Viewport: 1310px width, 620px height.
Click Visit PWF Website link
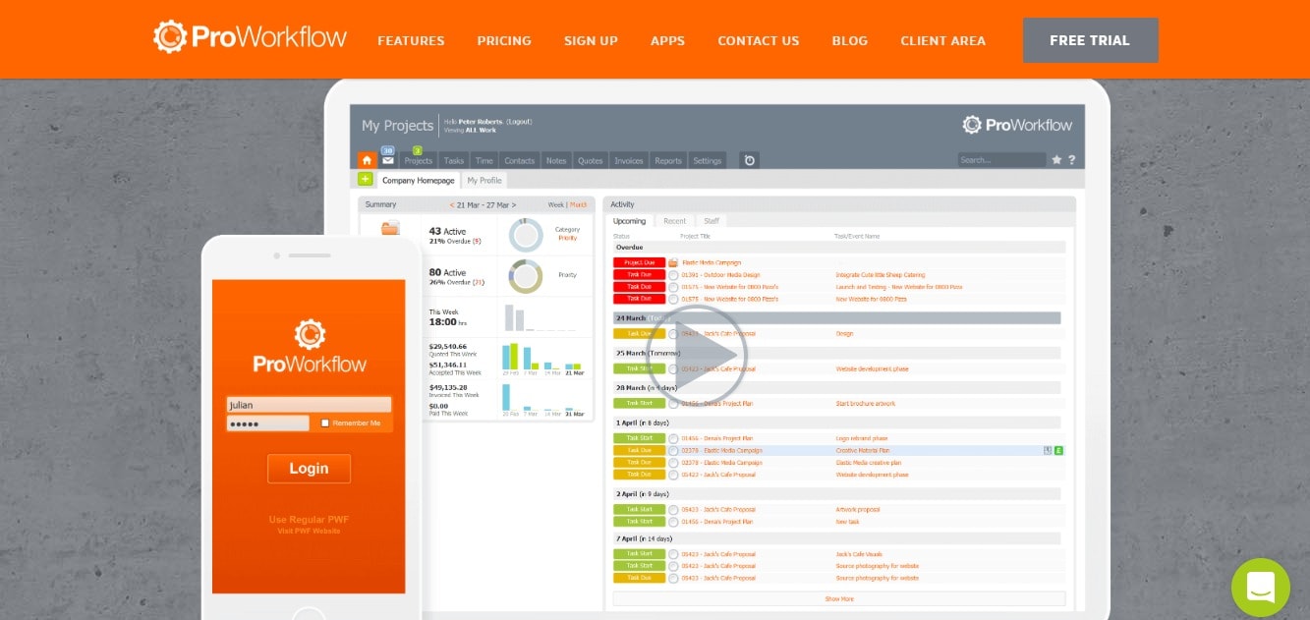[x=309, y=532]
